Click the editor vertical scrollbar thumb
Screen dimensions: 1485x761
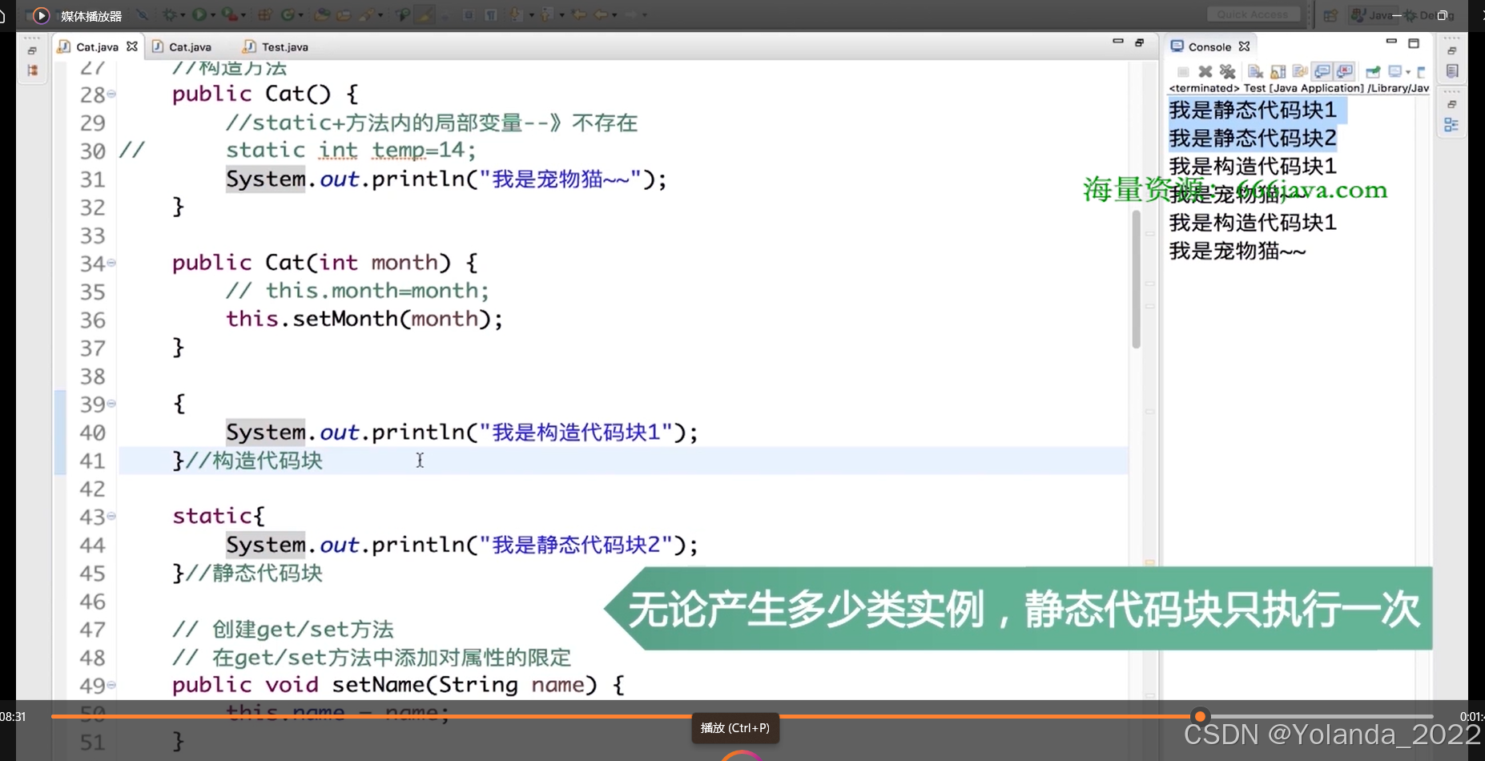[x=1136, y=279]
